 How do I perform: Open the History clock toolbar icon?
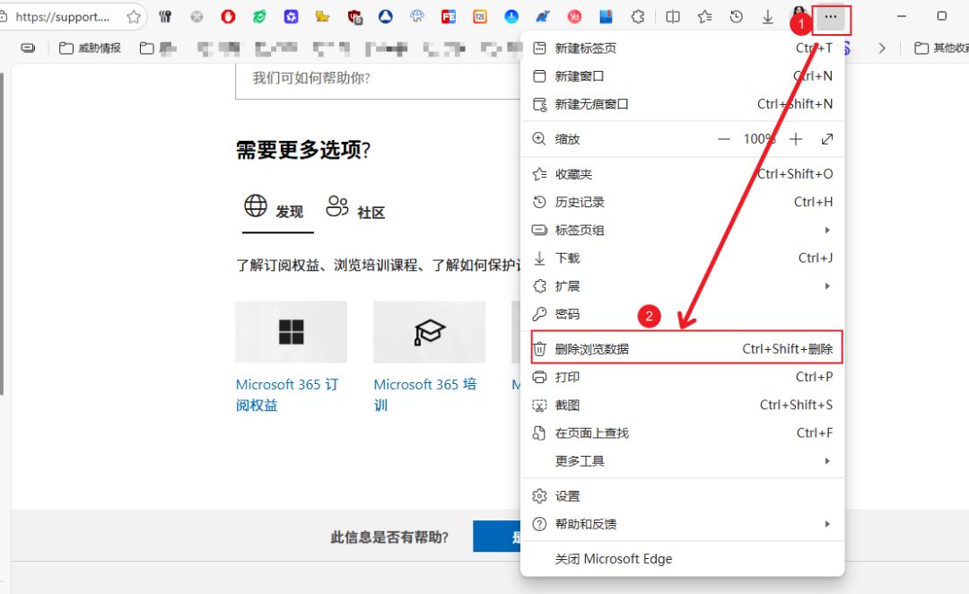[x=736, y=17]
